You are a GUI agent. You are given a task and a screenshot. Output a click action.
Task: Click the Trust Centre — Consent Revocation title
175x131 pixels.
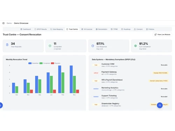point(22,35)
